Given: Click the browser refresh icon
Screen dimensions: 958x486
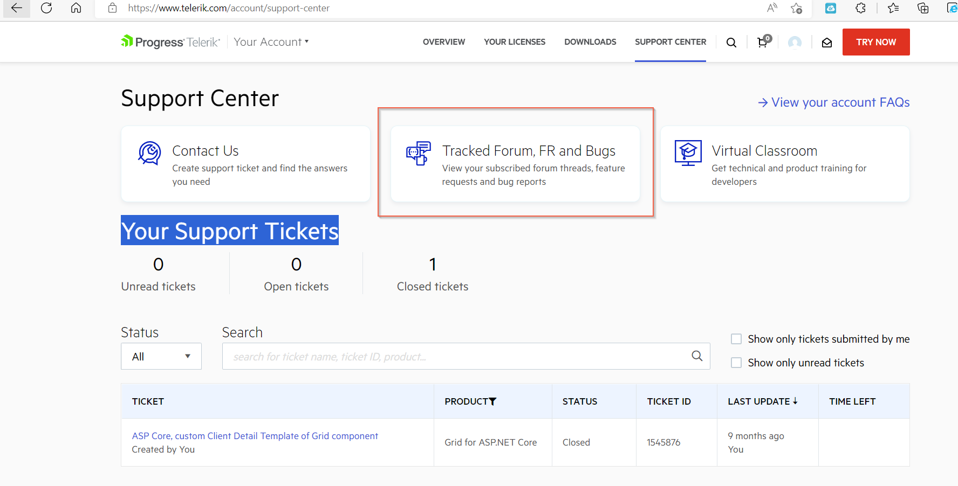Looking at the screenshot, I should [x=46, y=8].
